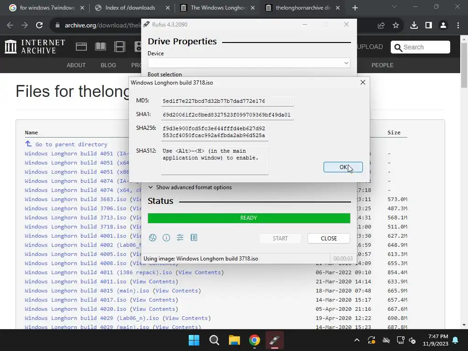The image size is (468, 351).
Task: Expand Show advanced format options
Action: [x=190, y=187]
